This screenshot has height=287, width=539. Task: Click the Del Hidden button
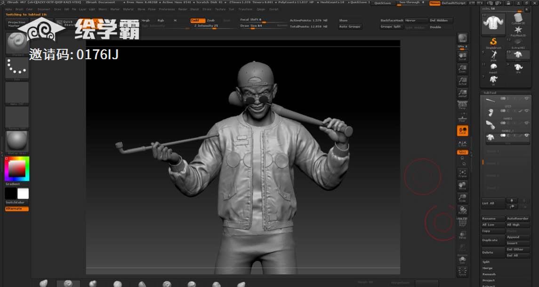pyautogui.click(x=441, y=21)
